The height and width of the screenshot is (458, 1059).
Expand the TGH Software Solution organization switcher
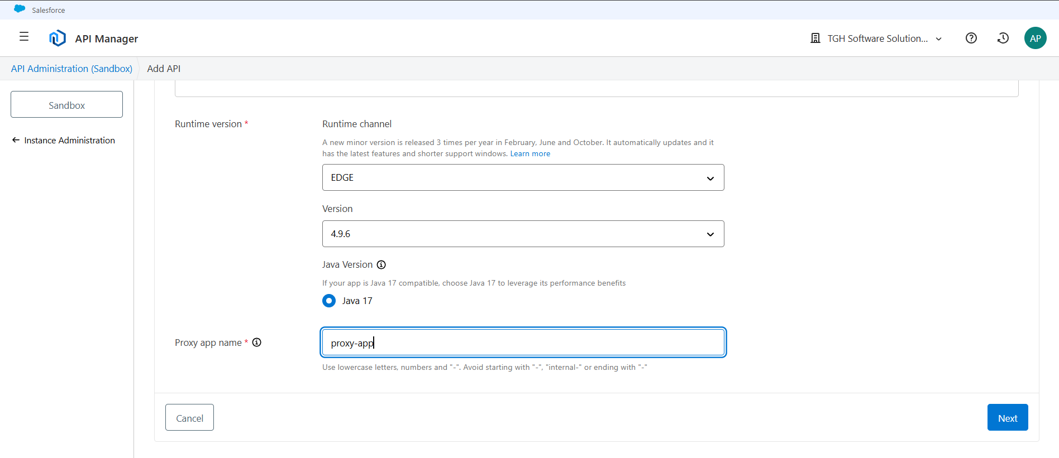tap(877, 38)
